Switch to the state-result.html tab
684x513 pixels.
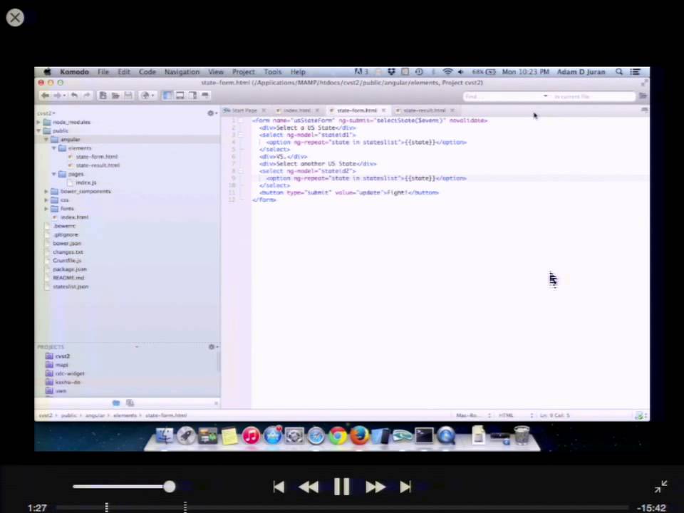[x=425, y=111]
